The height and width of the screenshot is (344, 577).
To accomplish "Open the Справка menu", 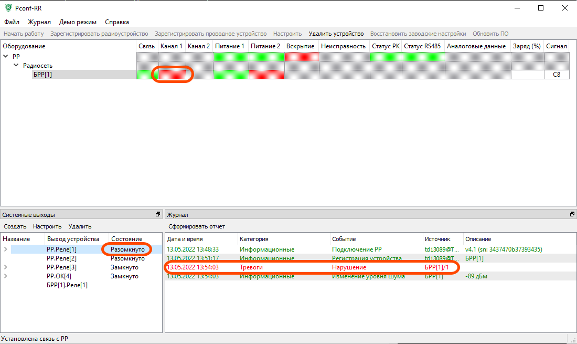I will [117, 22].
